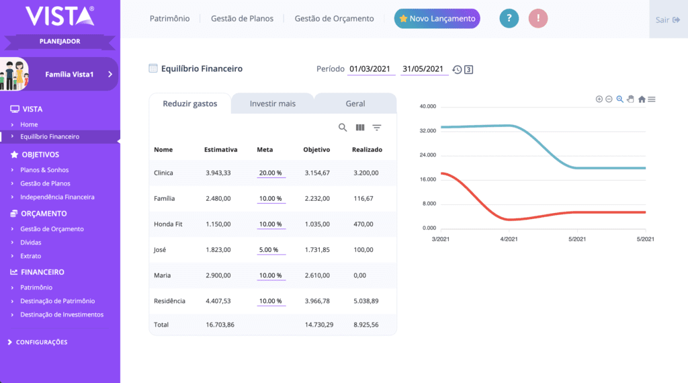Select the chart magnifier selection zoom tool
Screen dimensions: 688x383
tap(620, 99)
